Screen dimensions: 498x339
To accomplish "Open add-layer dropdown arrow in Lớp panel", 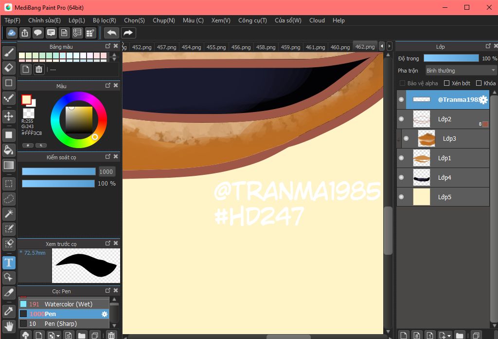I will tap(449, 336).
